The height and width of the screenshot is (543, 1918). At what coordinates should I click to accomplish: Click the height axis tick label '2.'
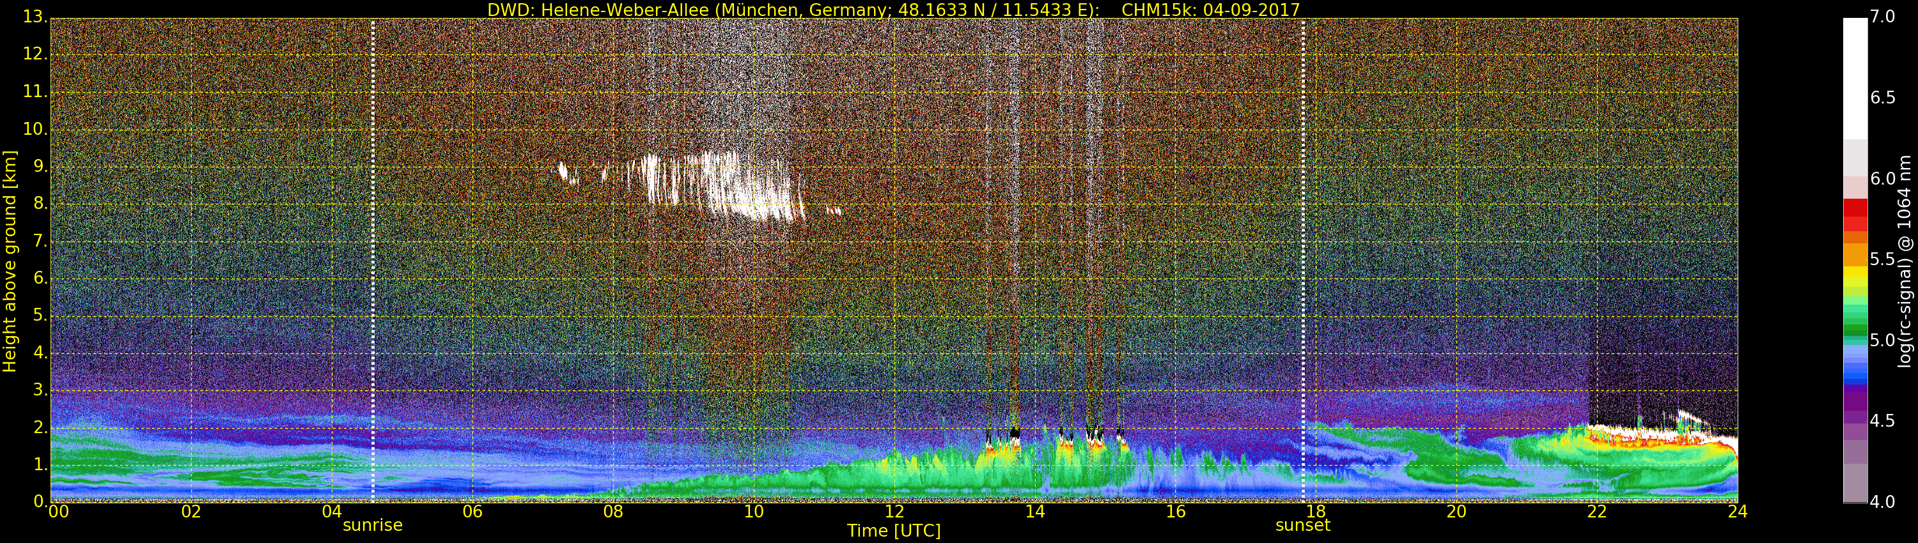click(40, 427)
